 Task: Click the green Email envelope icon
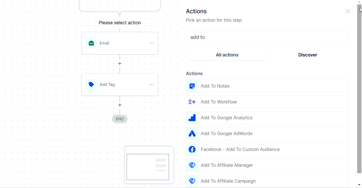(91, 43)
